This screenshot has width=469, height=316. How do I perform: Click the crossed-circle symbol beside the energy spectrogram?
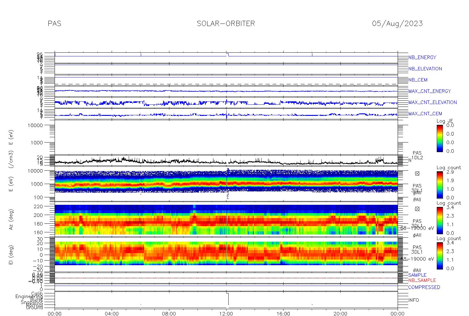[417, 173]
